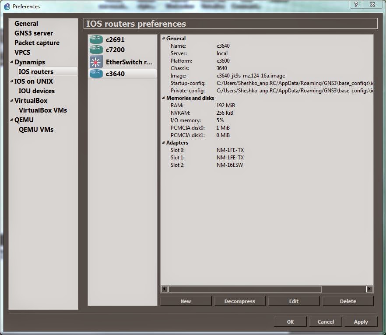Click the Name: c3640 row
The height and width of the screenshot is (335, 386).
[267, 46]
